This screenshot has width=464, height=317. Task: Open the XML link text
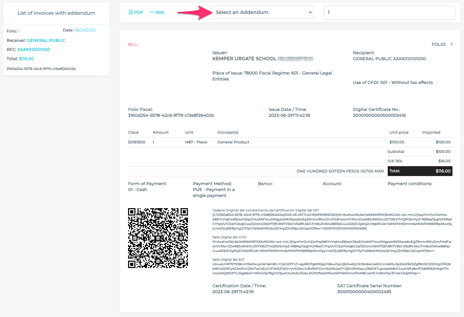click(160, 12)
